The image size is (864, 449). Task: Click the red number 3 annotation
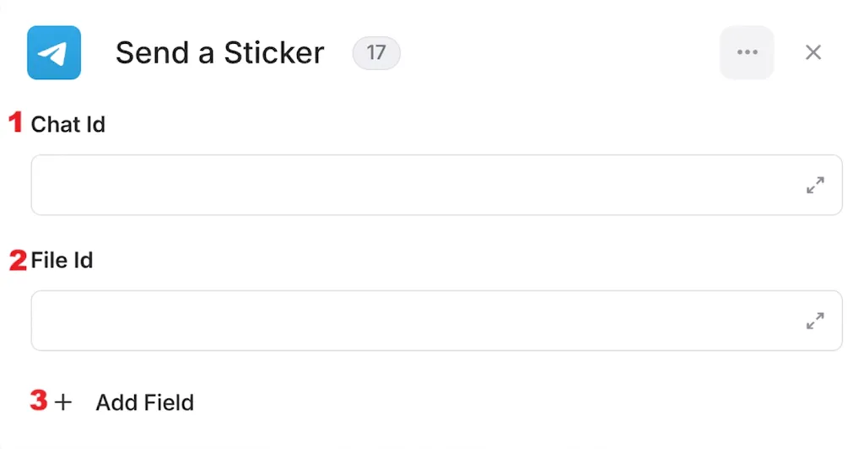click(39, 401)
